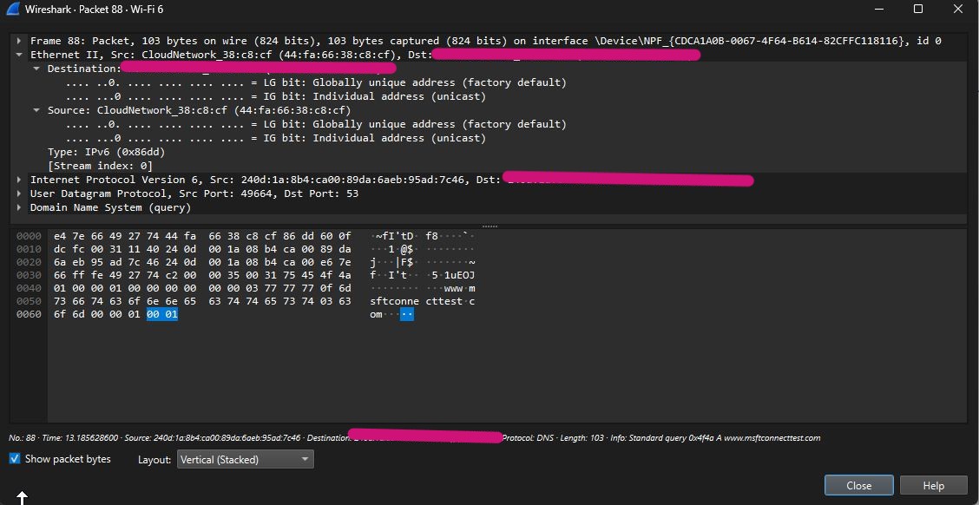Click hex offset 0010 in bytes pane
The width and height of the screenshot is (979, 505).
[x=28, y=249]
